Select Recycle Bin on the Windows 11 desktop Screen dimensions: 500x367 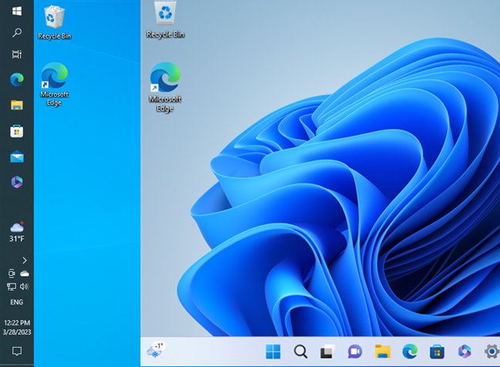(165, 20)
